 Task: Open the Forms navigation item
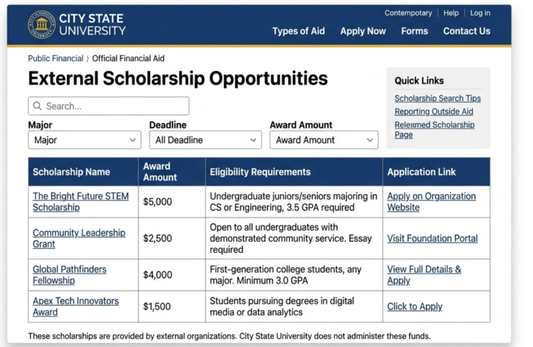pos(414,31)
